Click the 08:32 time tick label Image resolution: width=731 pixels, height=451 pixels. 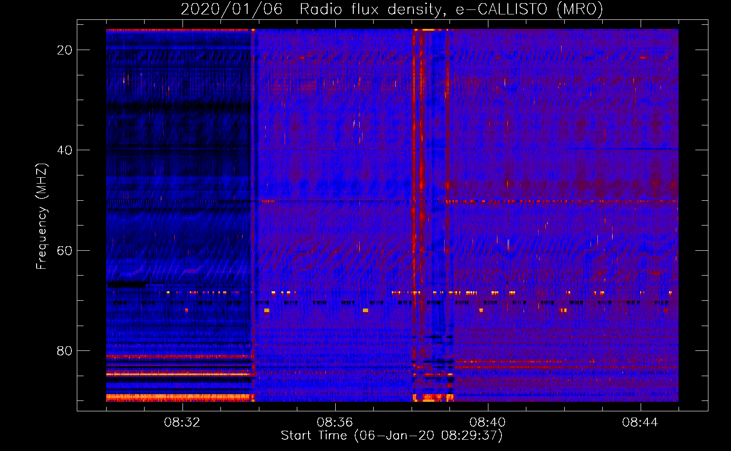click(182, 423)
